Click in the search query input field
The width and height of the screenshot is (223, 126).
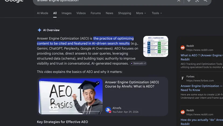105,1
